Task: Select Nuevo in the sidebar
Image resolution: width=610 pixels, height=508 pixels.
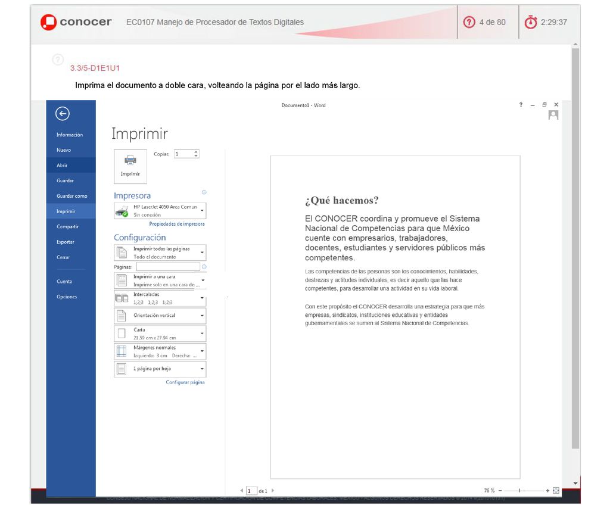Action: [71, 149]
